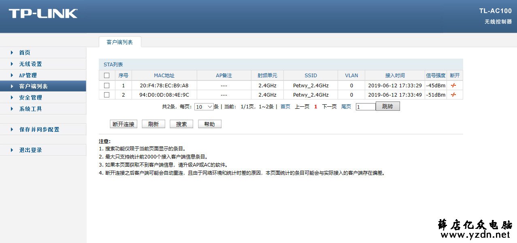Focus the page number input field
The width and height of the screenshot is (517, 243).
[x=366, y=107]
